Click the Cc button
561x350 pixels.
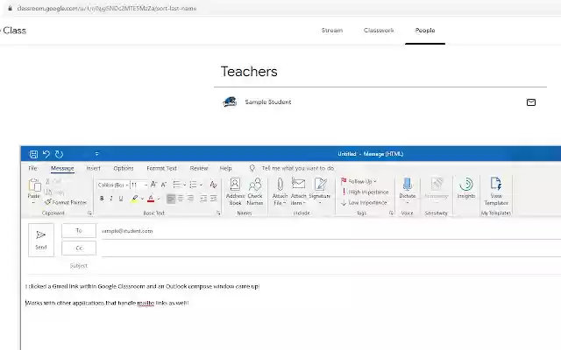tap(79, 248)
